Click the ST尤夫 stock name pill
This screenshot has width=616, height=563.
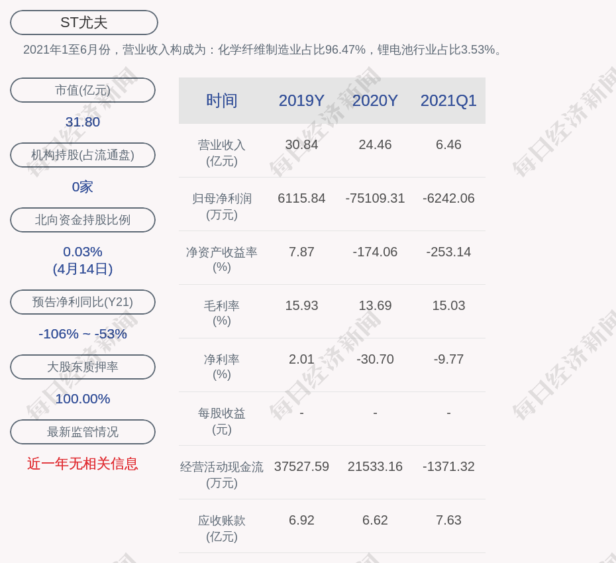tap(84, 23)
